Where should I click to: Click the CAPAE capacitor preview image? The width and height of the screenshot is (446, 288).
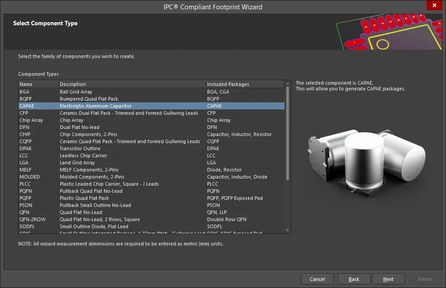point(367,163)
